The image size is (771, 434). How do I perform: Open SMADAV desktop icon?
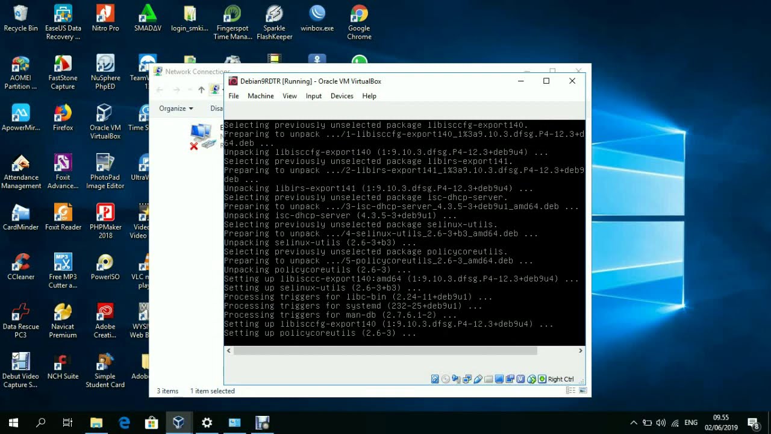click(148, 19)
